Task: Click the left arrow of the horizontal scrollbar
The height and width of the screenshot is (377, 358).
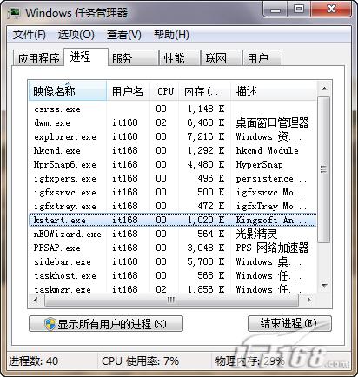Action: point(36,300)
